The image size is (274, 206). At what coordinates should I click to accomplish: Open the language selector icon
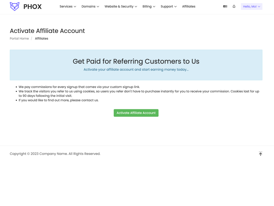[x=225, y=7]
